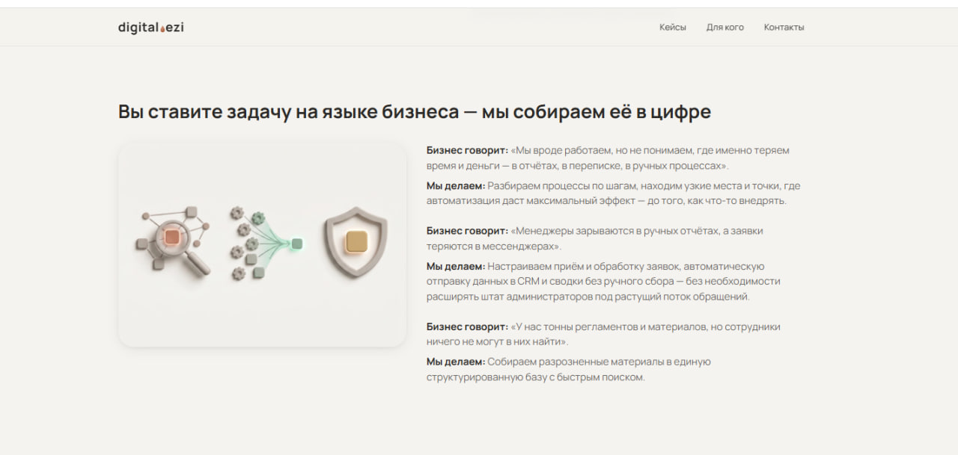Click the paragraph beginning «У нас тонны регламентов
This screenshot has width=958, height=455.
coord(603,334)
